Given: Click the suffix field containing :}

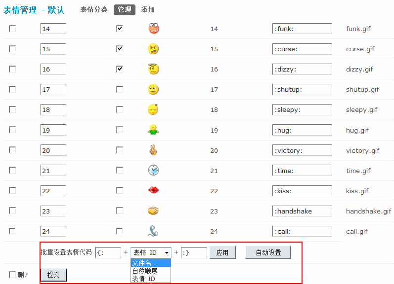Looking at the screenshot, I should click(194, 252).
